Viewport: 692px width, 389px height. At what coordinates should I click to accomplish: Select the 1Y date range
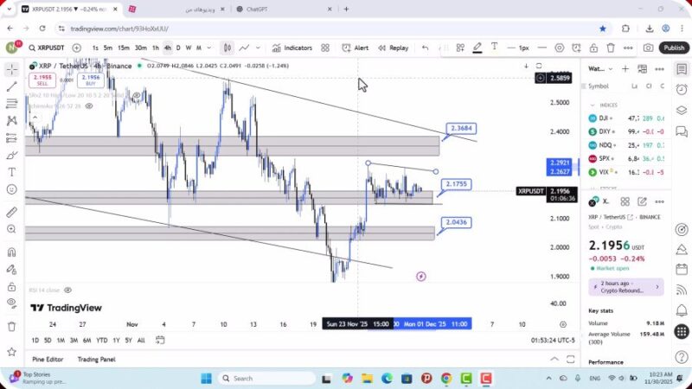tap(115, 340)
